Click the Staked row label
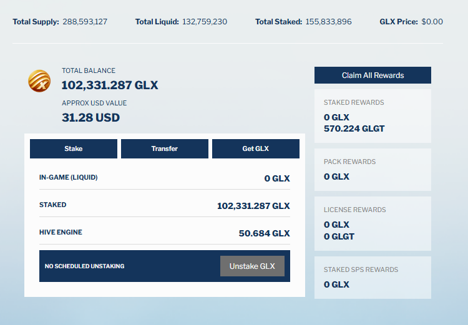This screenshot has height=325, width=468. click(53, 205)
